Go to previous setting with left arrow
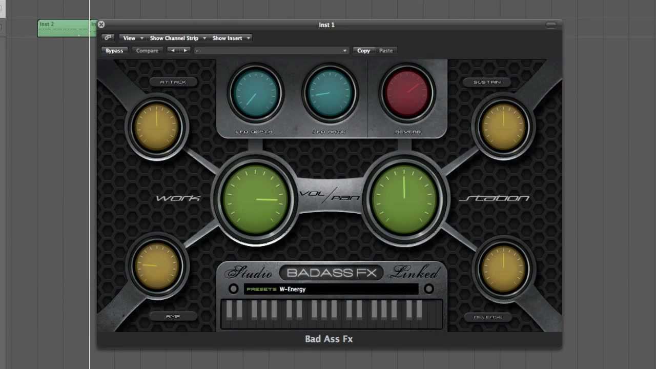This screenshot has height=369, width=656. [x=173, y=51]
